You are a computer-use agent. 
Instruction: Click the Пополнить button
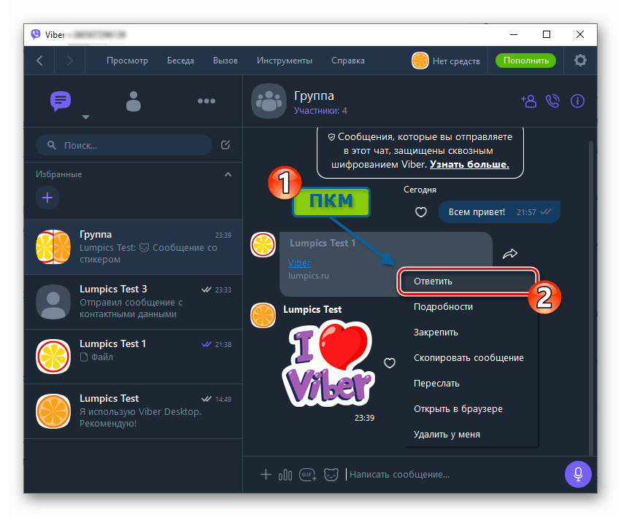tap(525, 61)
